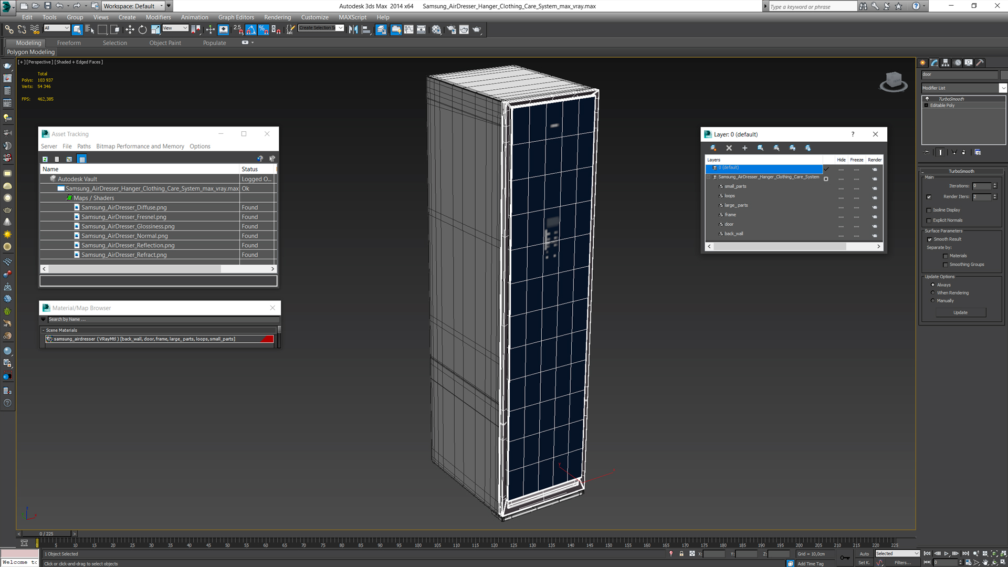This screenshot has width=1008, height=567.
Task: Choose the Select and Rotate tool
Action: [142, 29]
